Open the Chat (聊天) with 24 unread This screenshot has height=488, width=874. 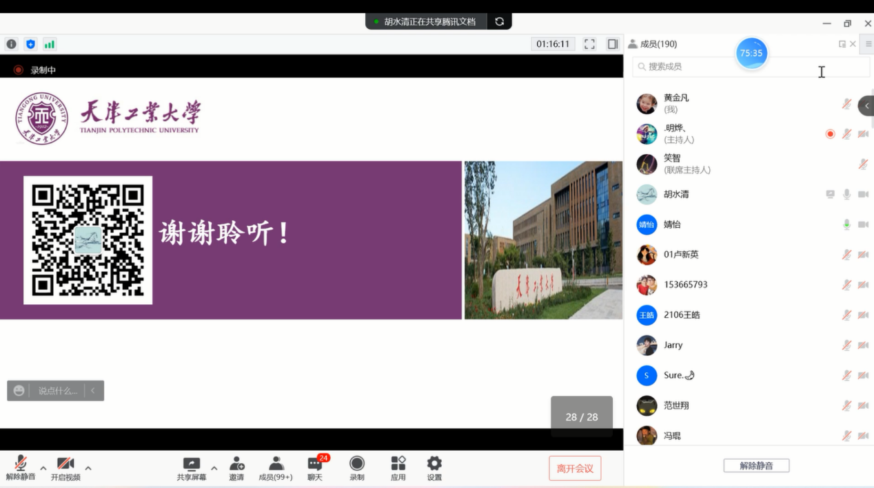coord(316,469)
